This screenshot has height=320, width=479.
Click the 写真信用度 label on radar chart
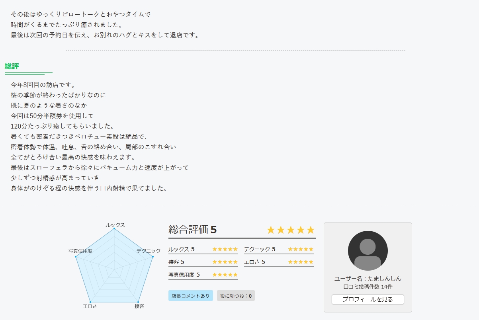click(x=80, y=251)
